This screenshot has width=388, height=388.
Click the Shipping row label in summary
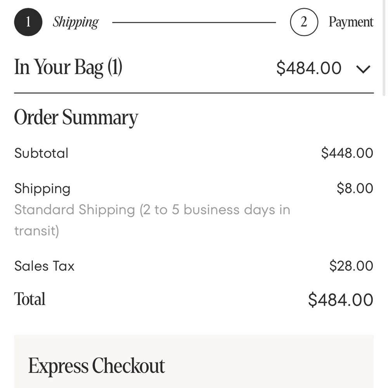42,189
